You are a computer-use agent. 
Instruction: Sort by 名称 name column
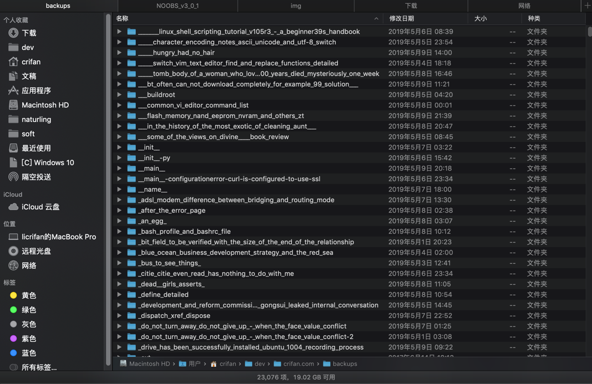coord(247,18)
